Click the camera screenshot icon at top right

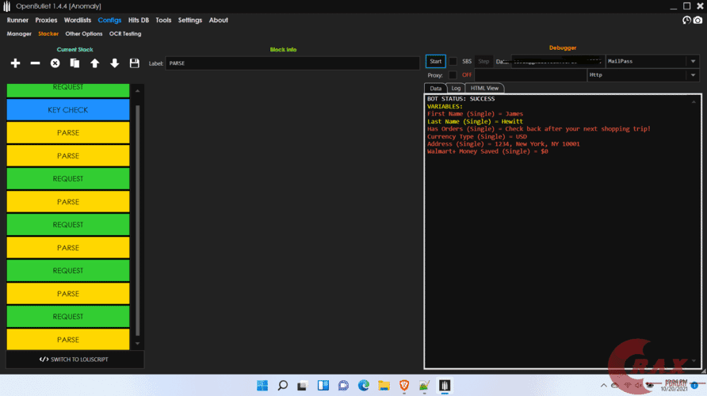click(x=697, y=21)
